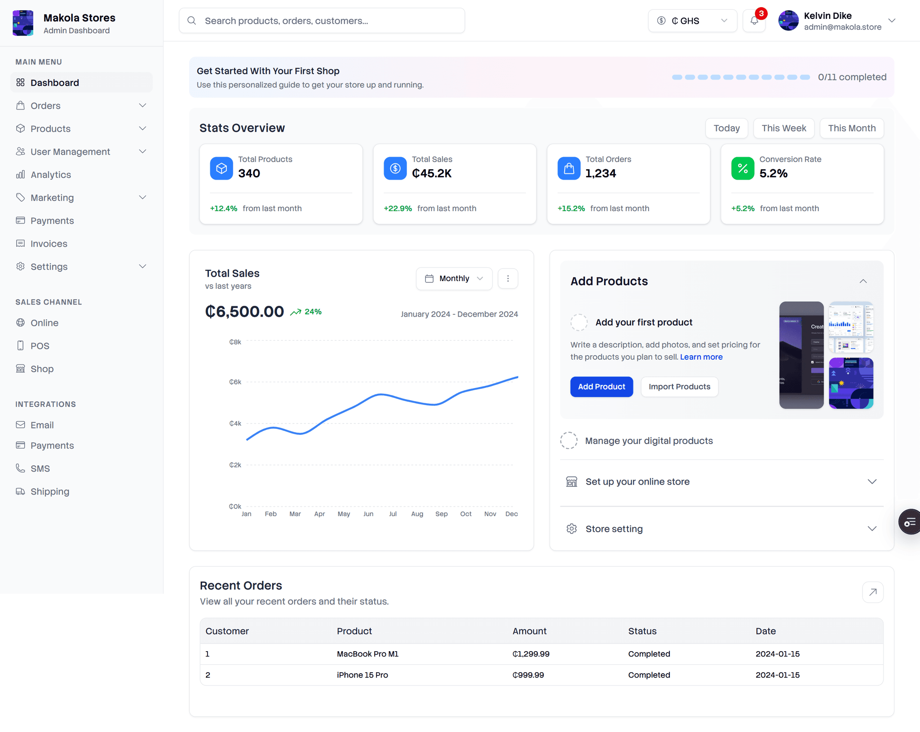Screen dimensions: 920x732
Task: Open Invoices in the sidebar
Action: [81, 243]
